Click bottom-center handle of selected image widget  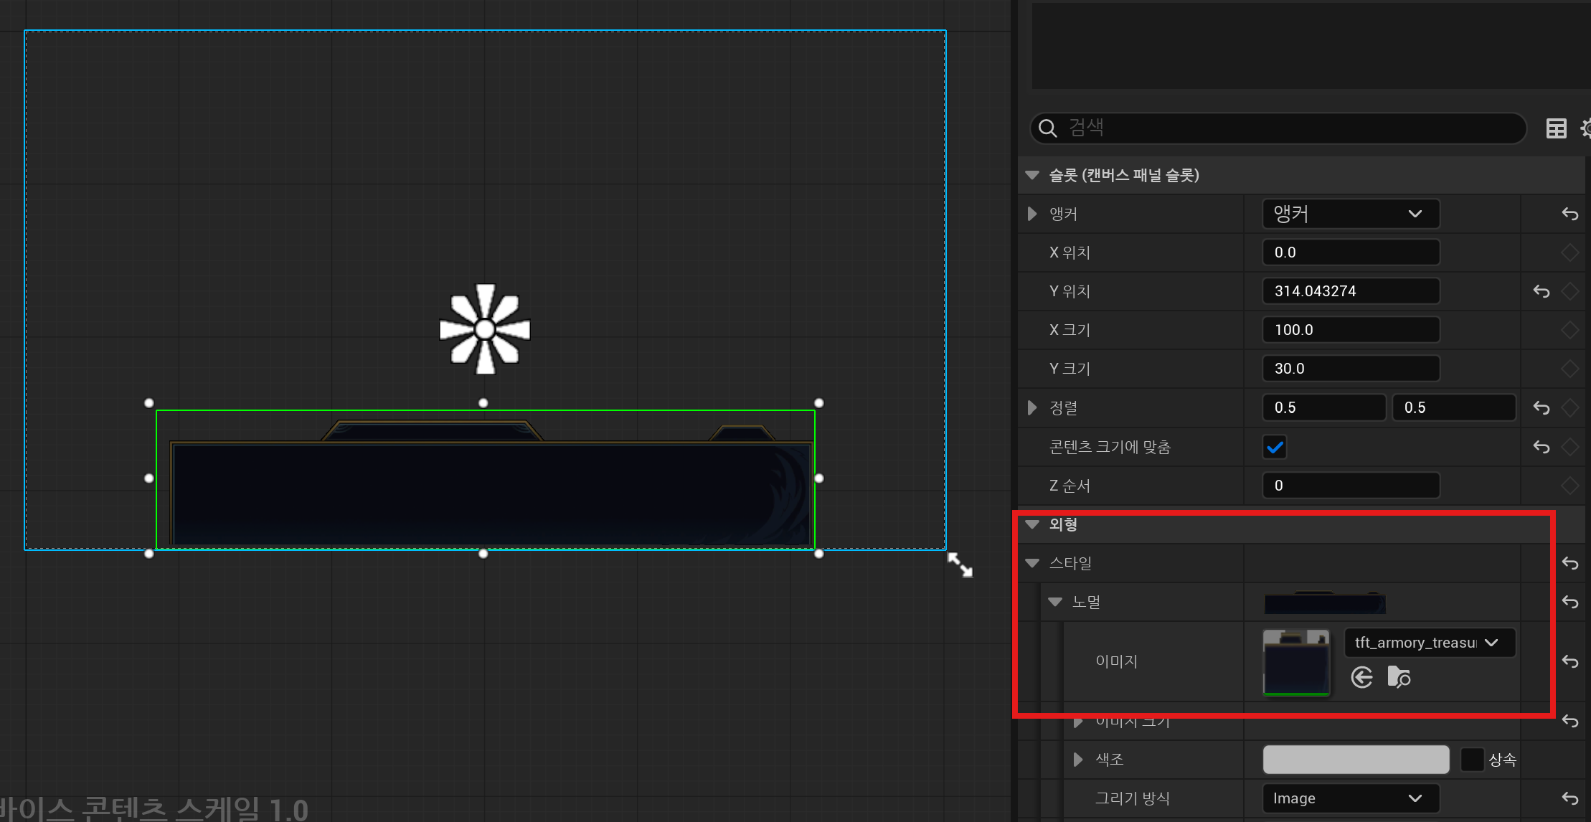click(x=483, y=554)
